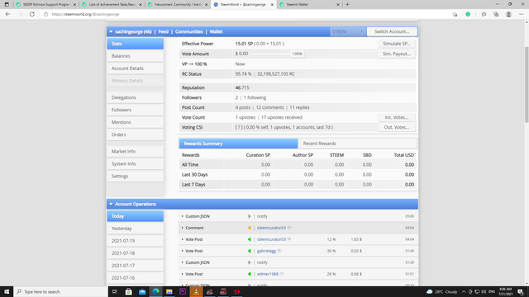The height and width of the screenshot is (297, 529).
Task: Expand the Vote Post row with 30 %
Action: 183,251
